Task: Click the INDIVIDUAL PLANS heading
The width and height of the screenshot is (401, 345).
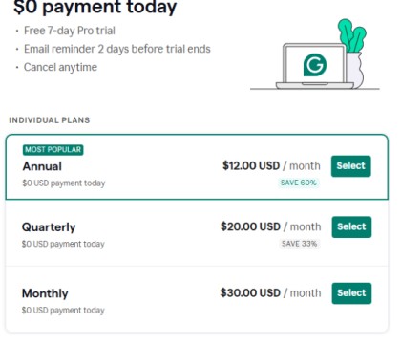Action: pos(50,120)
